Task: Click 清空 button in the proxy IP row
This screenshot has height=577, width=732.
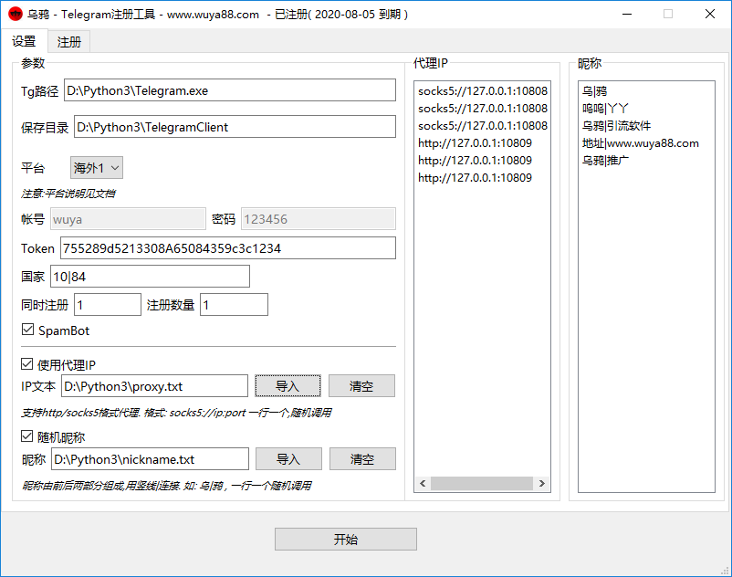Action: [361, 386]
